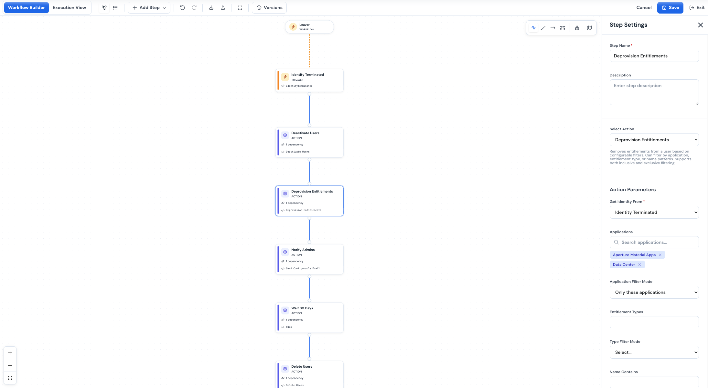Click the Exit button
This screenshot has width=708, height=388.
point(697,7)
